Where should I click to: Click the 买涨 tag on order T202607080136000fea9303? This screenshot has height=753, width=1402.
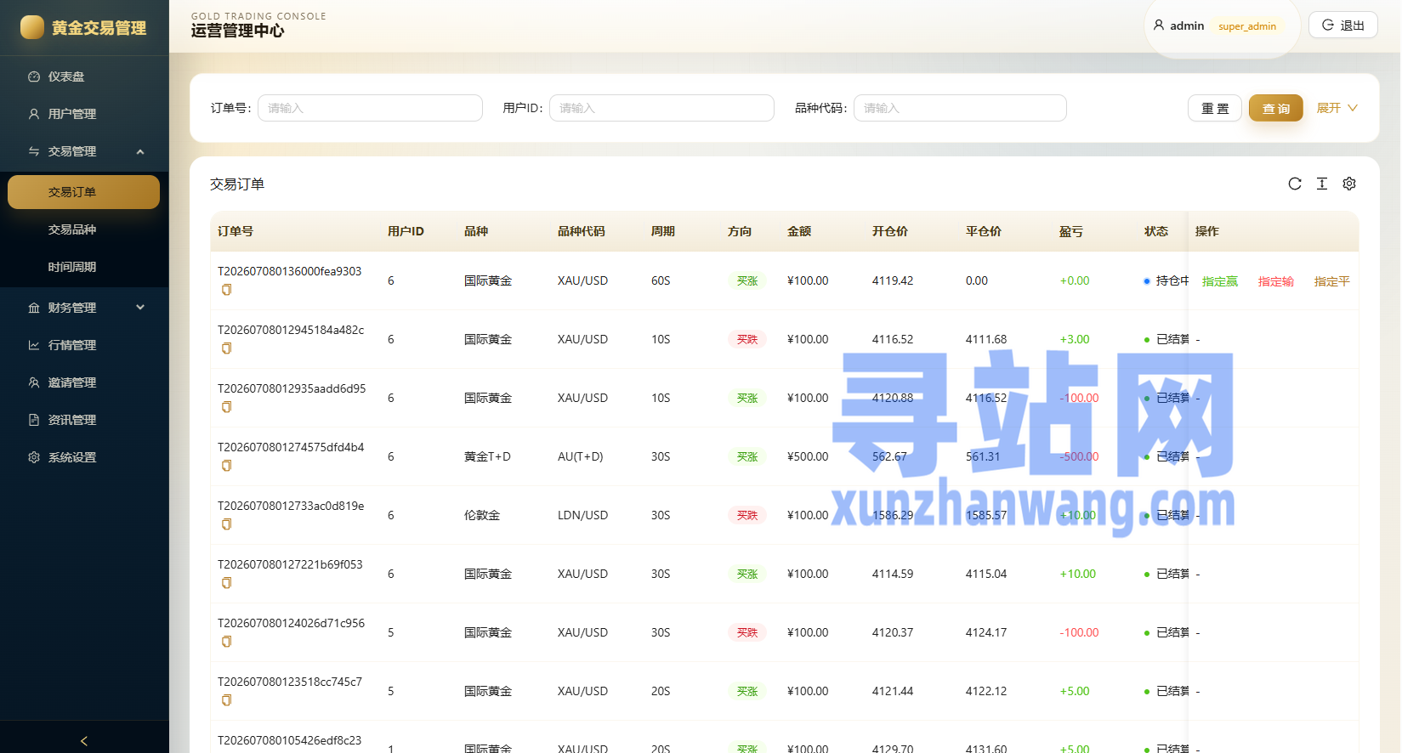(747, 280)
